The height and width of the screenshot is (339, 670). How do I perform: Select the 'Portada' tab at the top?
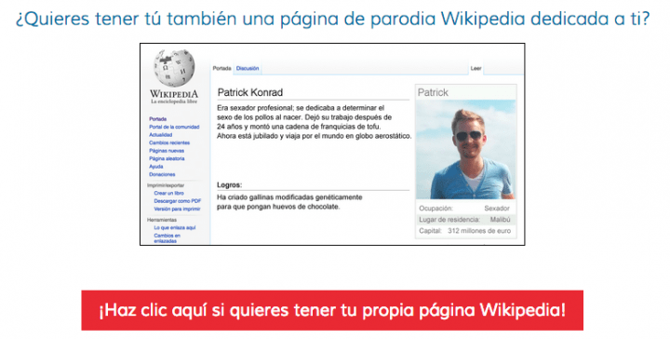click(221, 68)
